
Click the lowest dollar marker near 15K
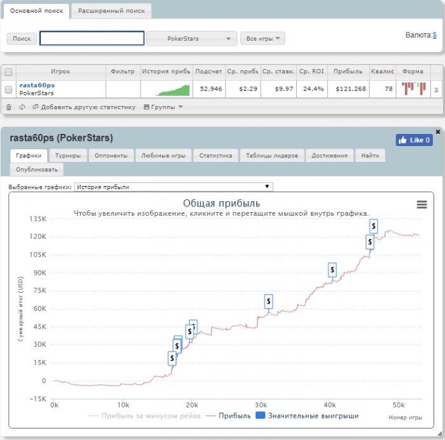(172, 358)
